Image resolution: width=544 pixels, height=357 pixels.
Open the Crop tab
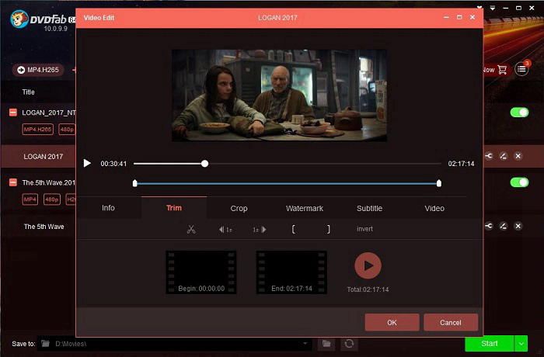tap(239, 208)
